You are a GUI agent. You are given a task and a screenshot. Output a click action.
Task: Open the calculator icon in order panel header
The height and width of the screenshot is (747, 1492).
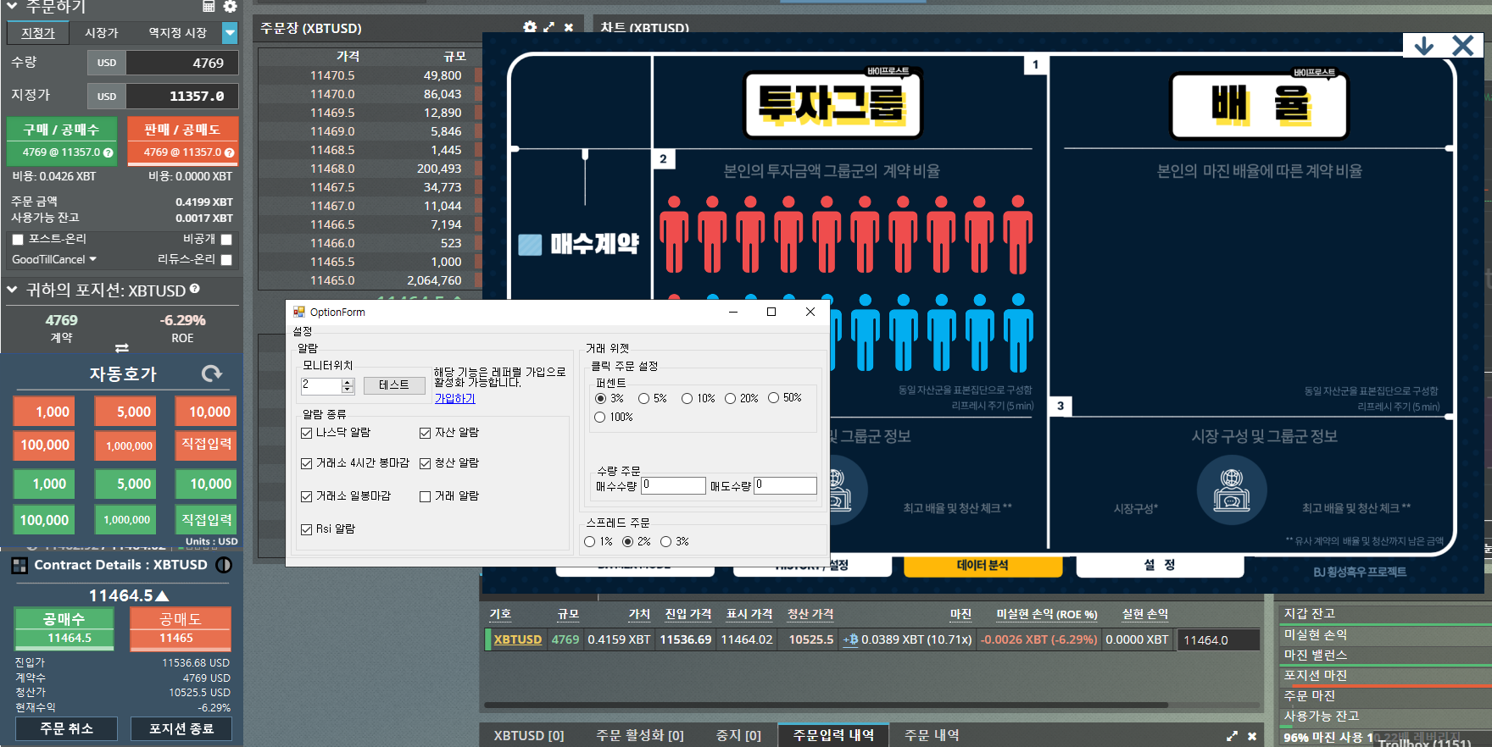pyautogui.click(x=209, y=6)
